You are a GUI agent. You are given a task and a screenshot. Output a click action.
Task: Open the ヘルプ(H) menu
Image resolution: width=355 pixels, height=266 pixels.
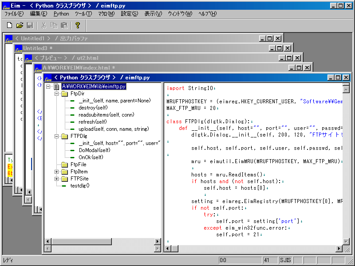tap(207, 14)
